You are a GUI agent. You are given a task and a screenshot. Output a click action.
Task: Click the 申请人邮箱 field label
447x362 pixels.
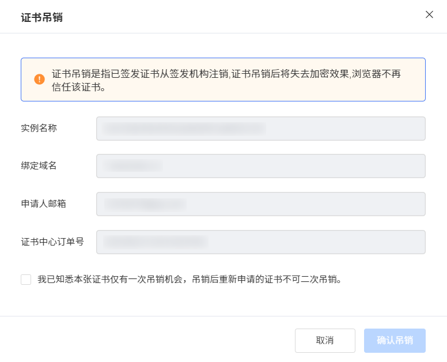click(43, 203)
